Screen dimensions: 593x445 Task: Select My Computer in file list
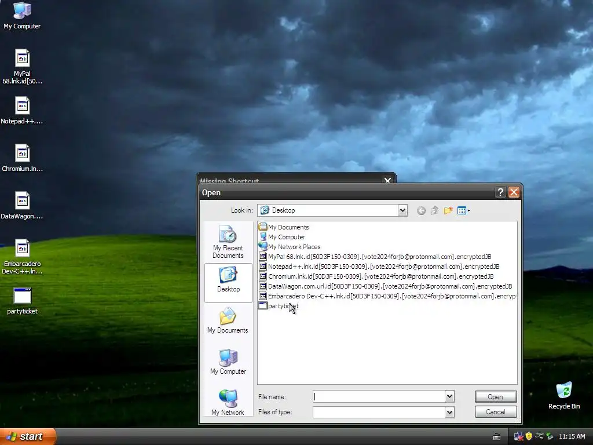282,237
